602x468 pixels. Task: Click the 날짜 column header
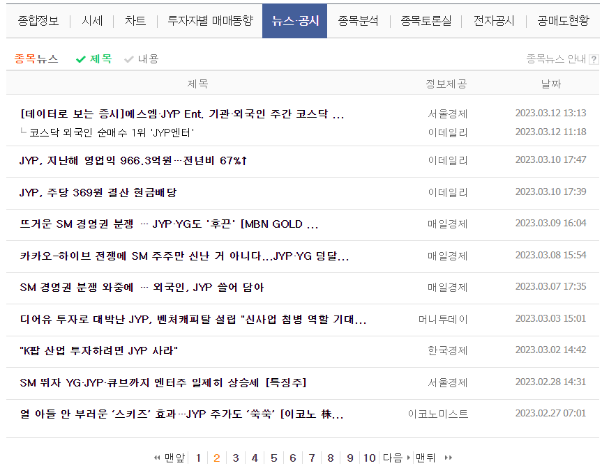(x=551, y=84)
